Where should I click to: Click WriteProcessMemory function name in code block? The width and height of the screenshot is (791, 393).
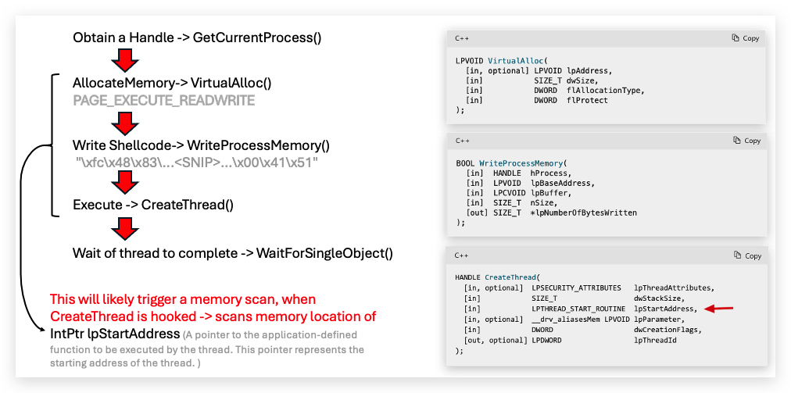point(521,163)
